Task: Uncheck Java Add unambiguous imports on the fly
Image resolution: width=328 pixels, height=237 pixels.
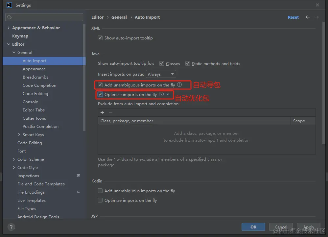Action: (x=100, y=85)
